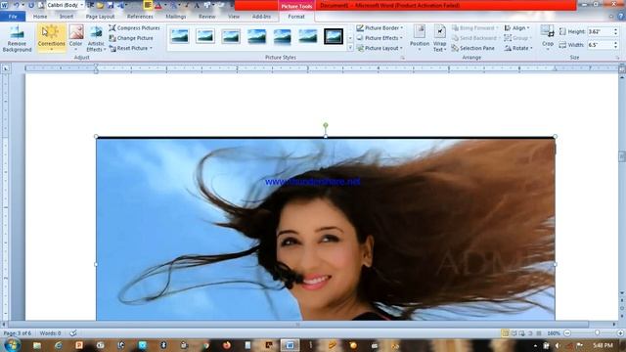The width and height of the screenshot is (626, 352).
Task: Select Picture Tools Format tab
Action: pyautogui.click(x=296, y=17)
